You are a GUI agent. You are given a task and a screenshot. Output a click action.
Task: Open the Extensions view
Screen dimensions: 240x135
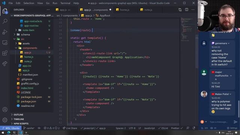click(x=5, y=53)
